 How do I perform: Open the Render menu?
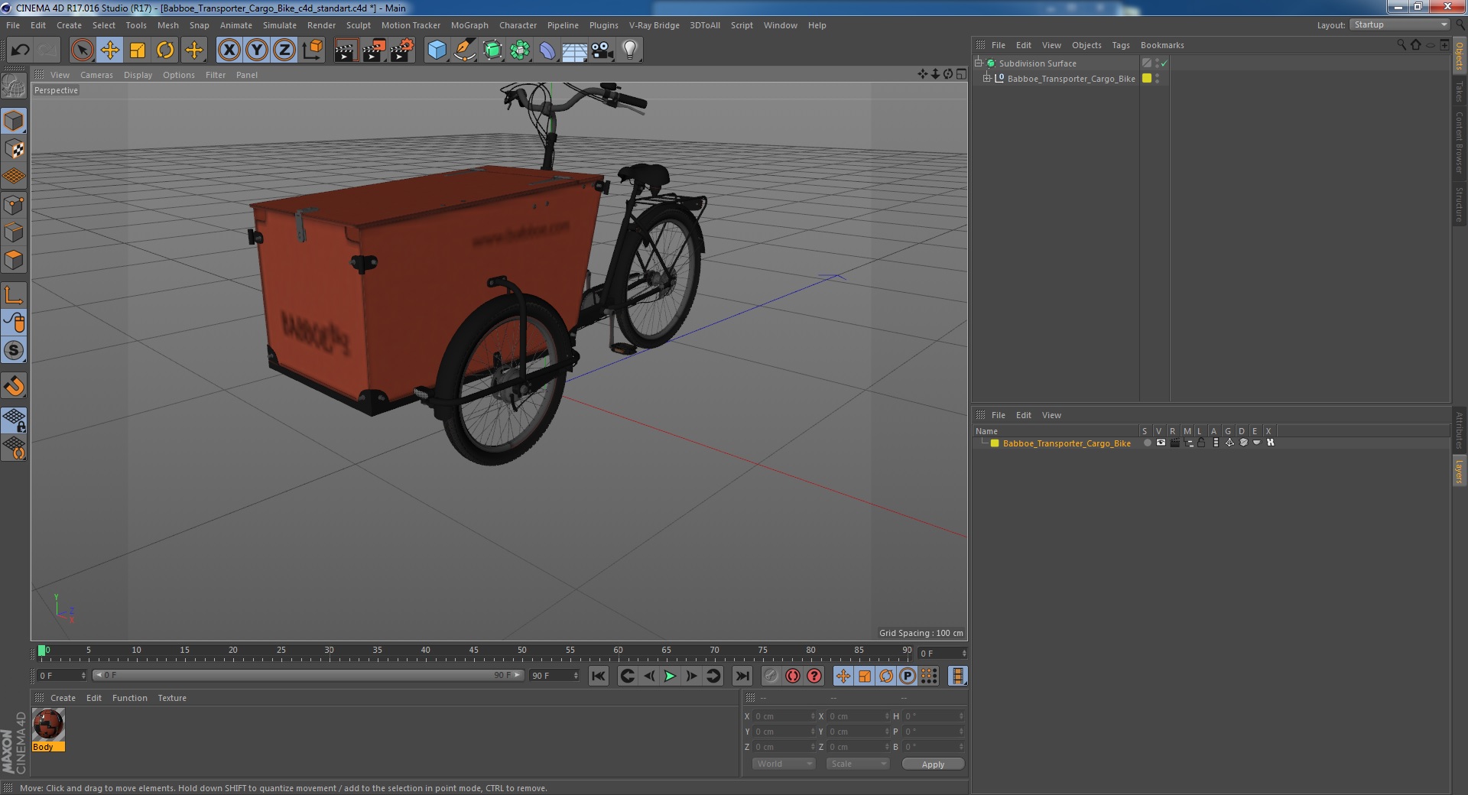[x=321, y=25]
